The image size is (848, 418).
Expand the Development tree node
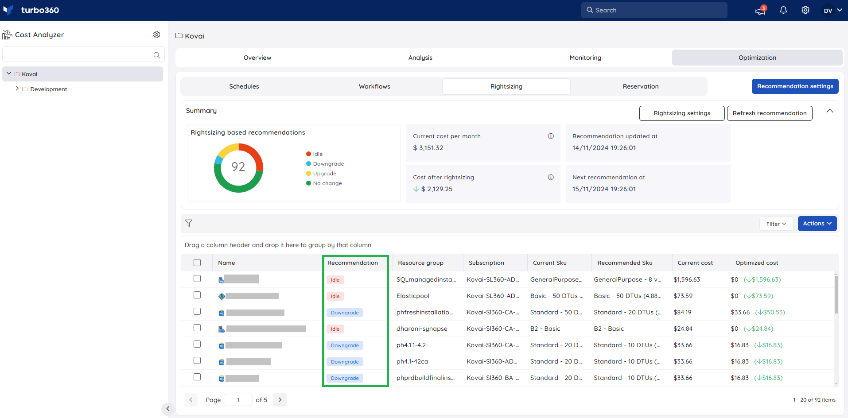pos(17,89)
